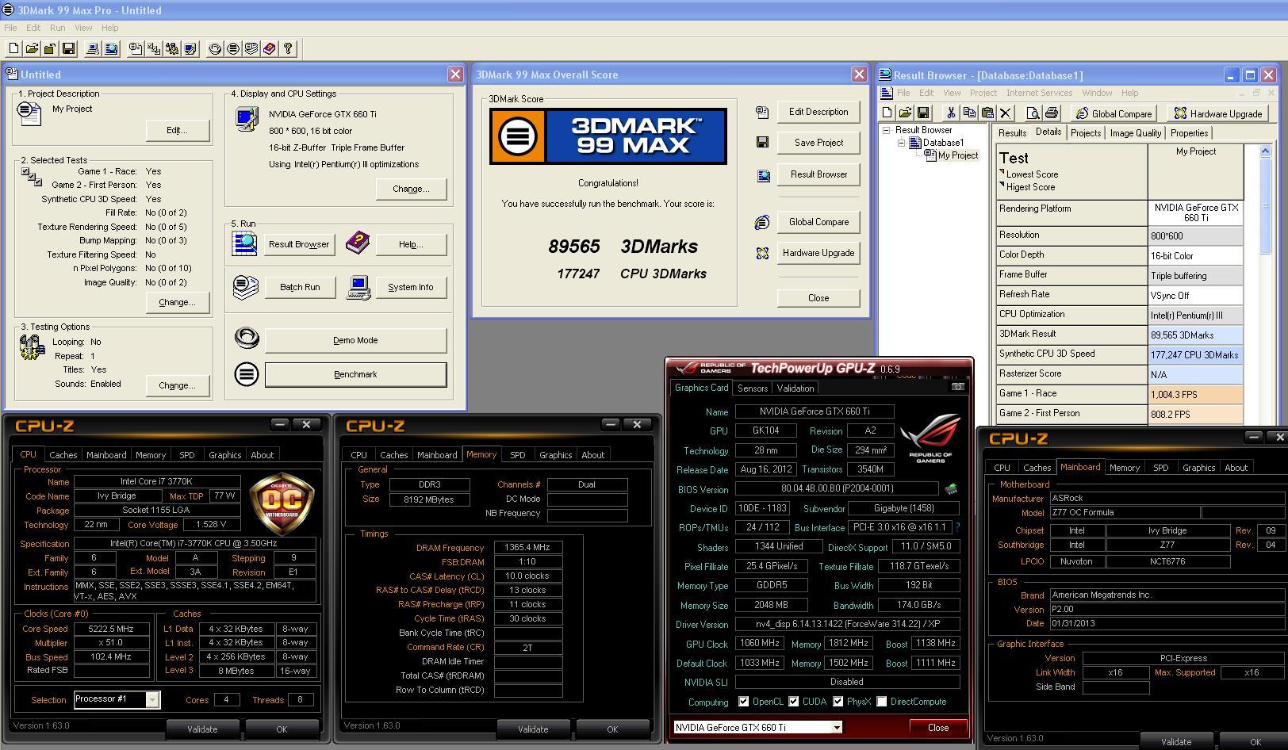Collapse Result Browser tree root node
Screen dimensions: 1288x750
pyautogui.click(x=887, y=130)
